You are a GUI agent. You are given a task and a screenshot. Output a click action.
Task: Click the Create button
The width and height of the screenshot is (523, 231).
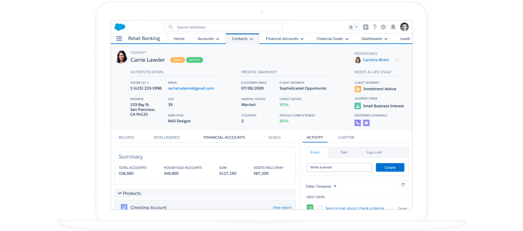tap(390, 167)
